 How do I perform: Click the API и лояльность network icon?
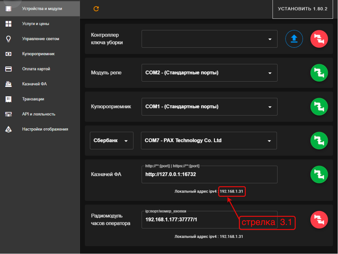(9, 114)
